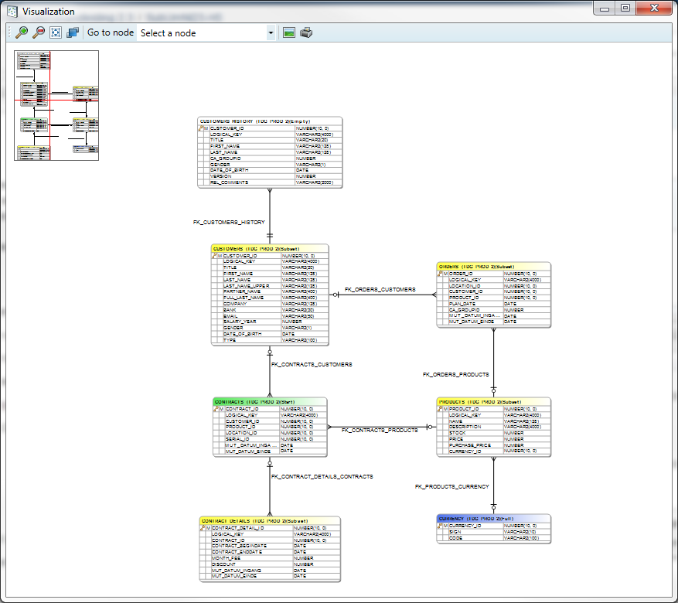Image resolution: width=678 pixels, height=603 pixels.
Task: Maximize the Visualization window
Action: click(x=625, y=9)
